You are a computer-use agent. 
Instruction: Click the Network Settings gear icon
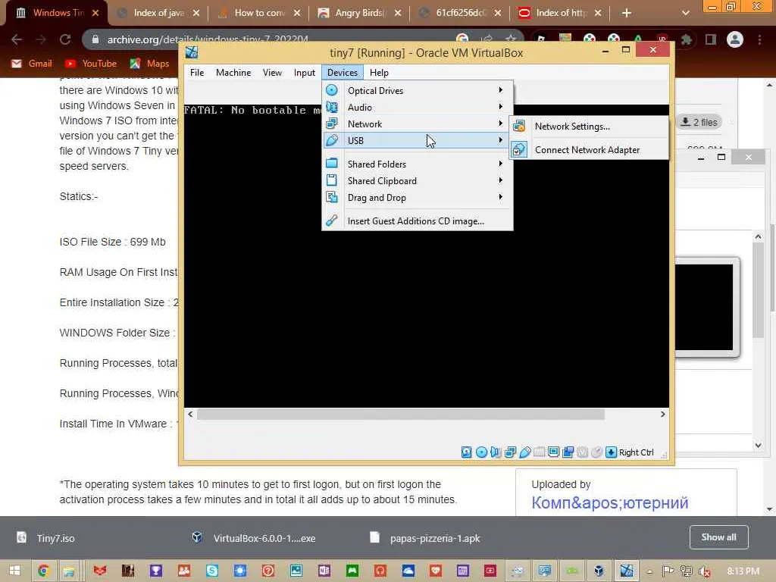[x=518, y=127]
